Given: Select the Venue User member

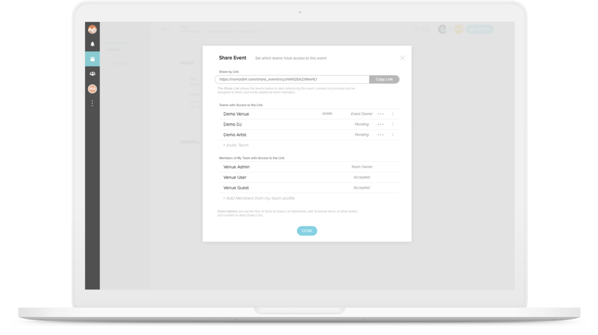Looking at the screenshot, I should (234, 178).
